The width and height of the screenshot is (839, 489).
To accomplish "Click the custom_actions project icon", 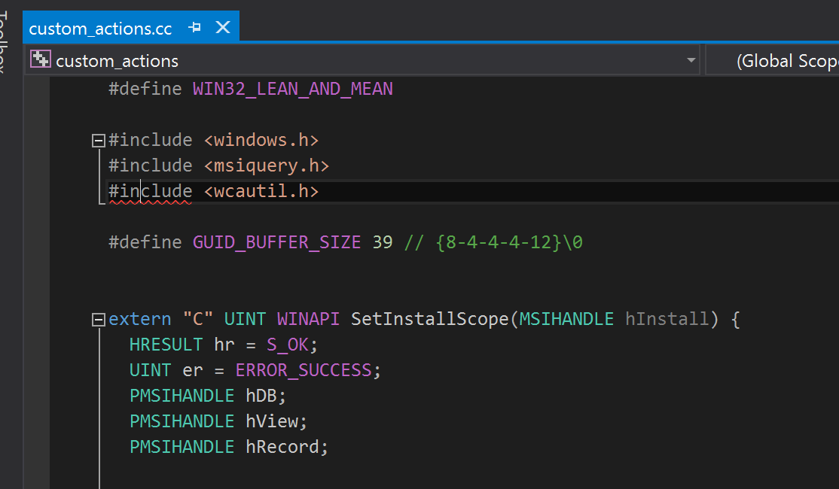I will click(40, 59).
